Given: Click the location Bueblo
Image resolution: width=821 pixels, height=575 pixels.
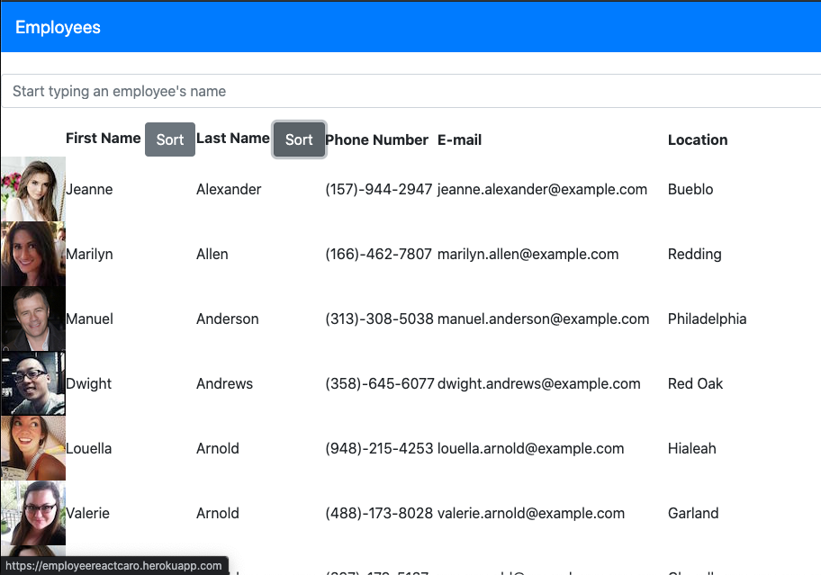Looking at the screenshot, I should click(x=690, y=189).
